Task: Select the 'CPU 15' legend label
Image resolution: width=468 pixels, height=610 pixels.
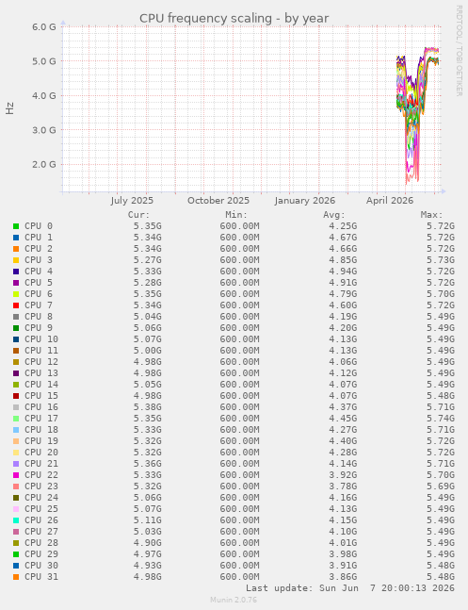Action: click(x=41, y=395)
